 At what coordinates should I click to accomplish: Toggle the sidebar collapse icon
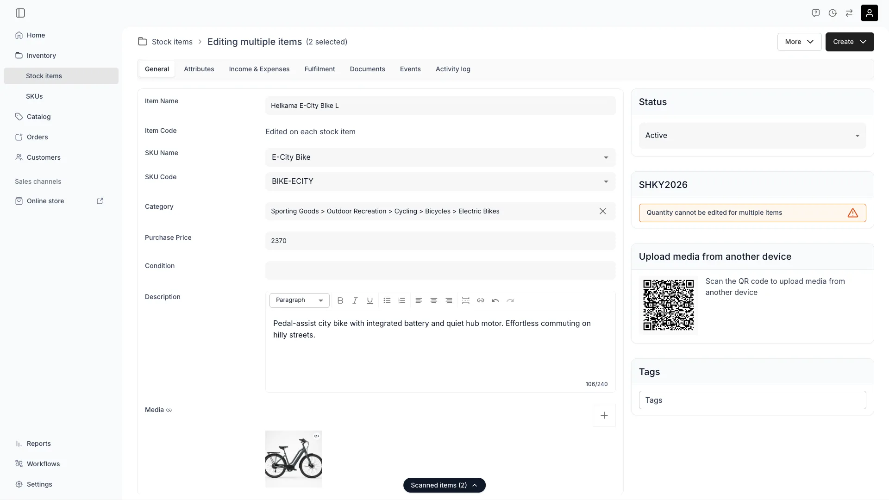[20, 13]
